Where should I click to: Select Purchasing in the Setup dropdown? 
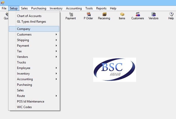(x=34, y=85)
